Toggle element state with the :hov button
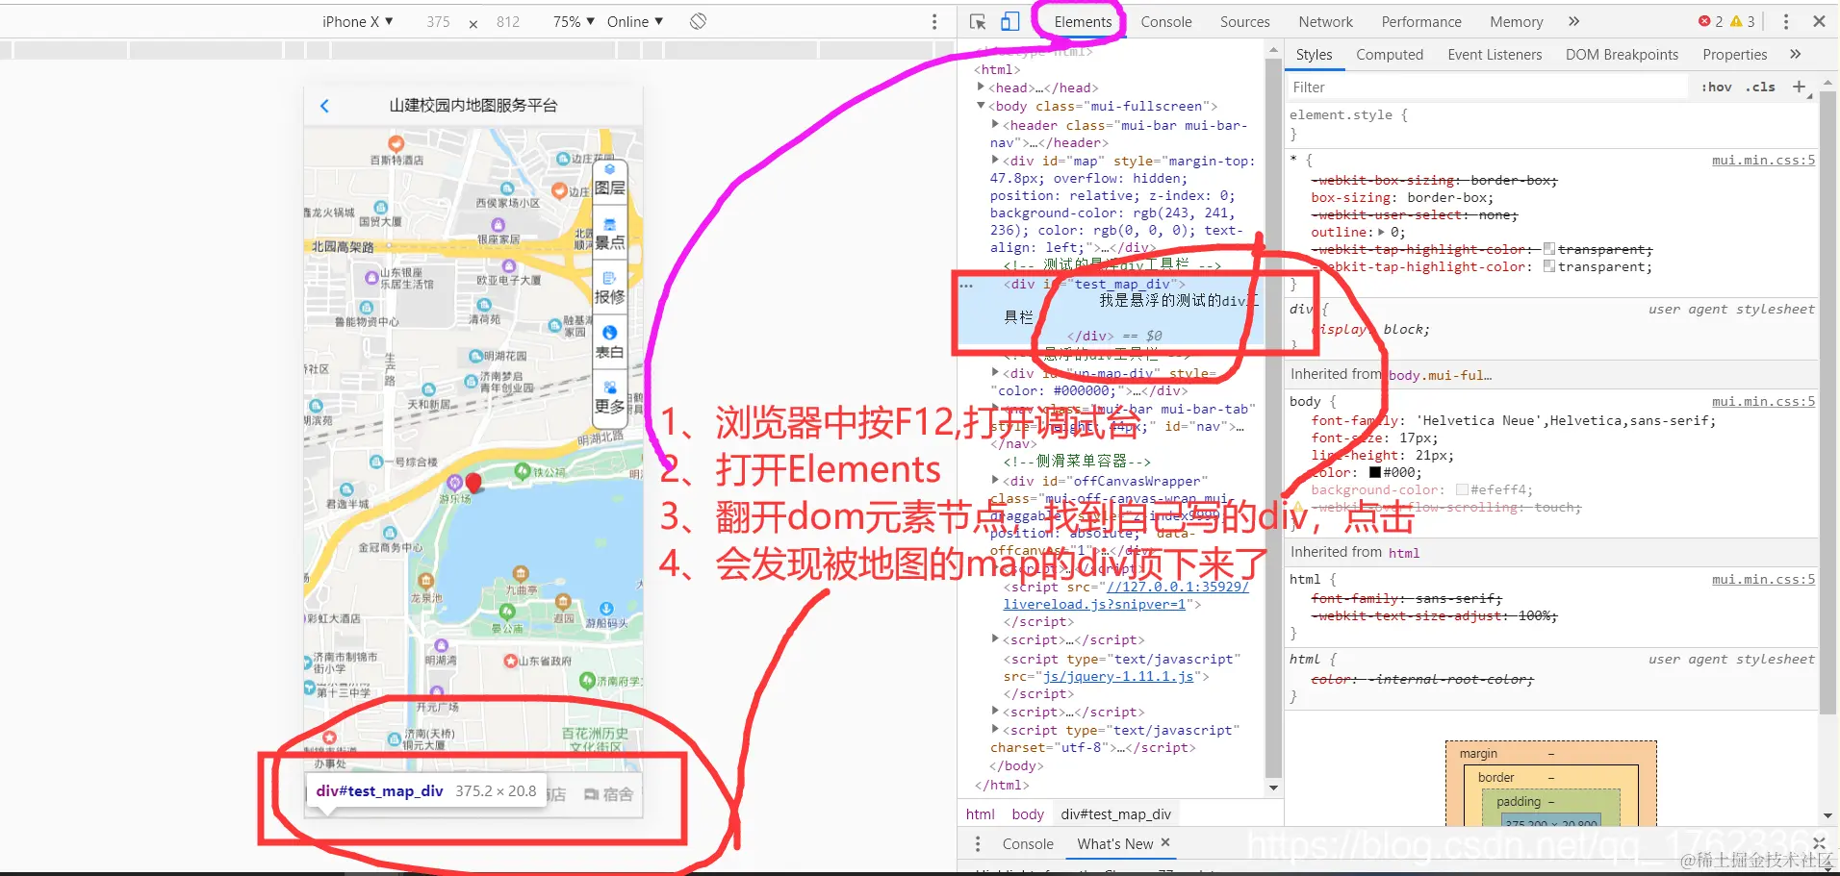 (1716, 87)
